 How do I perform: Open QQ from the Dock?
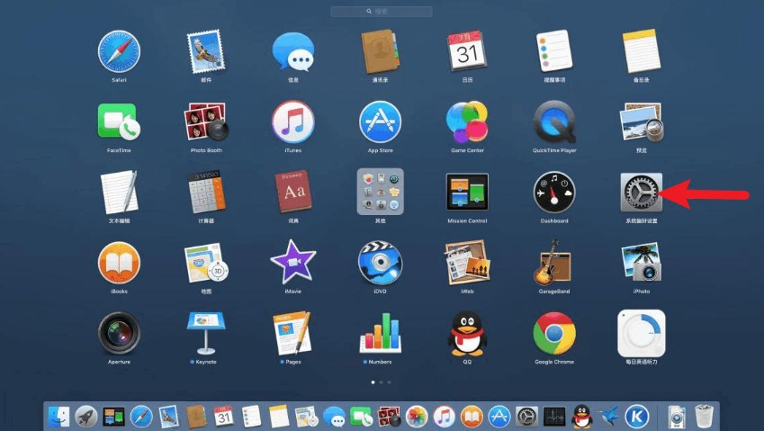tap(581, 417)
